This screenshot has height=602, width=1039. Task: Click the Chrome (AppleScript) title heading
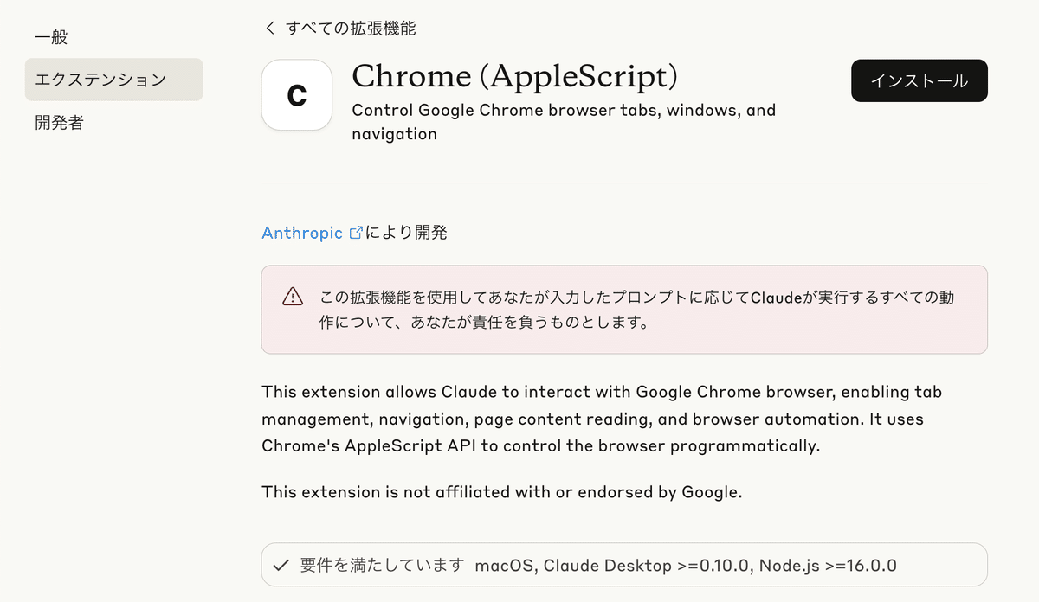point(515,76)
